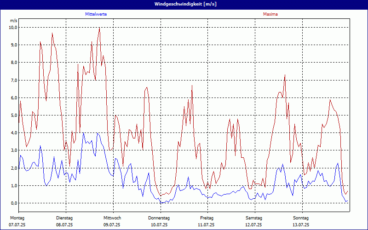Click the Mittelwerte legend label

[x=96, y=14]
